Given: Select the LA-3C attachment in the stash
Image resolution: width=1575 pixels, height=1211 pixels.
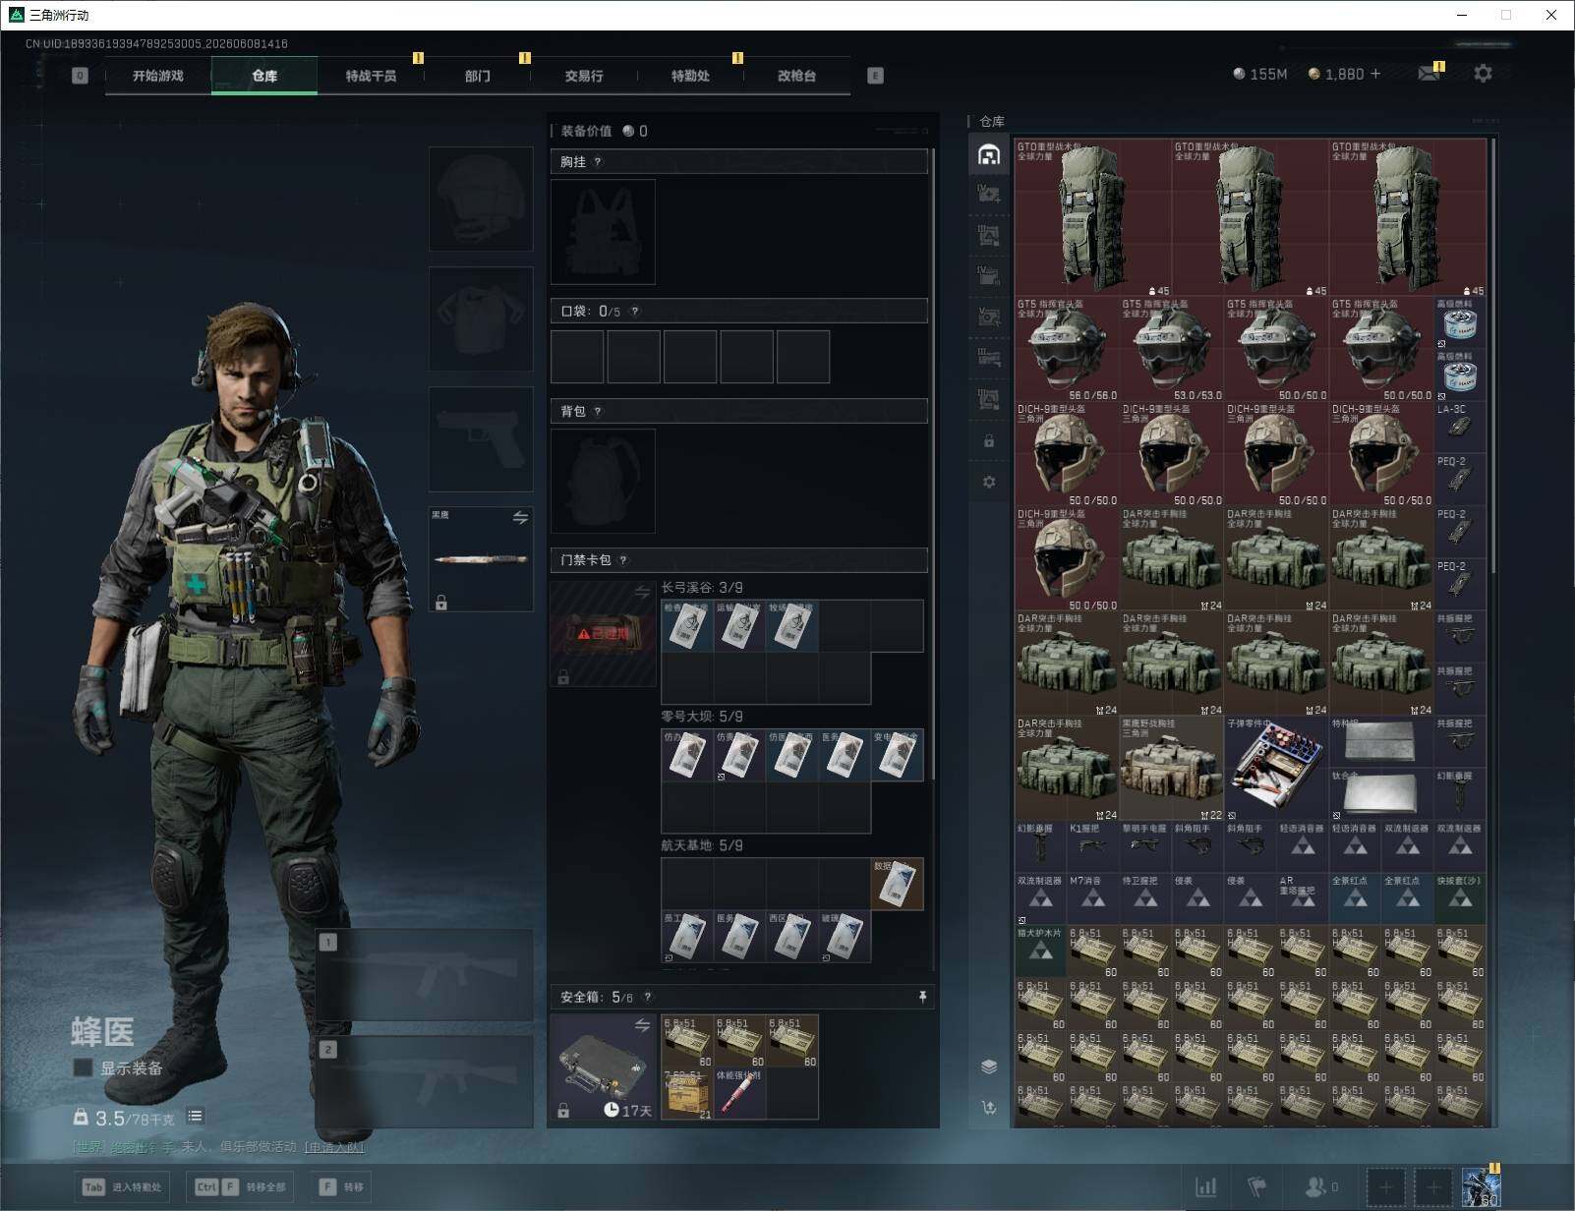Looking at the screenshot, I should (x=1459, y=427).
